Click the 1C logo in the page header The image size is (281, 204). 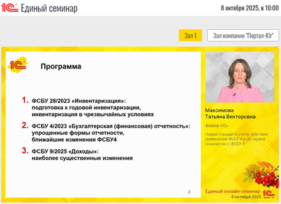(x=10, y=8)
